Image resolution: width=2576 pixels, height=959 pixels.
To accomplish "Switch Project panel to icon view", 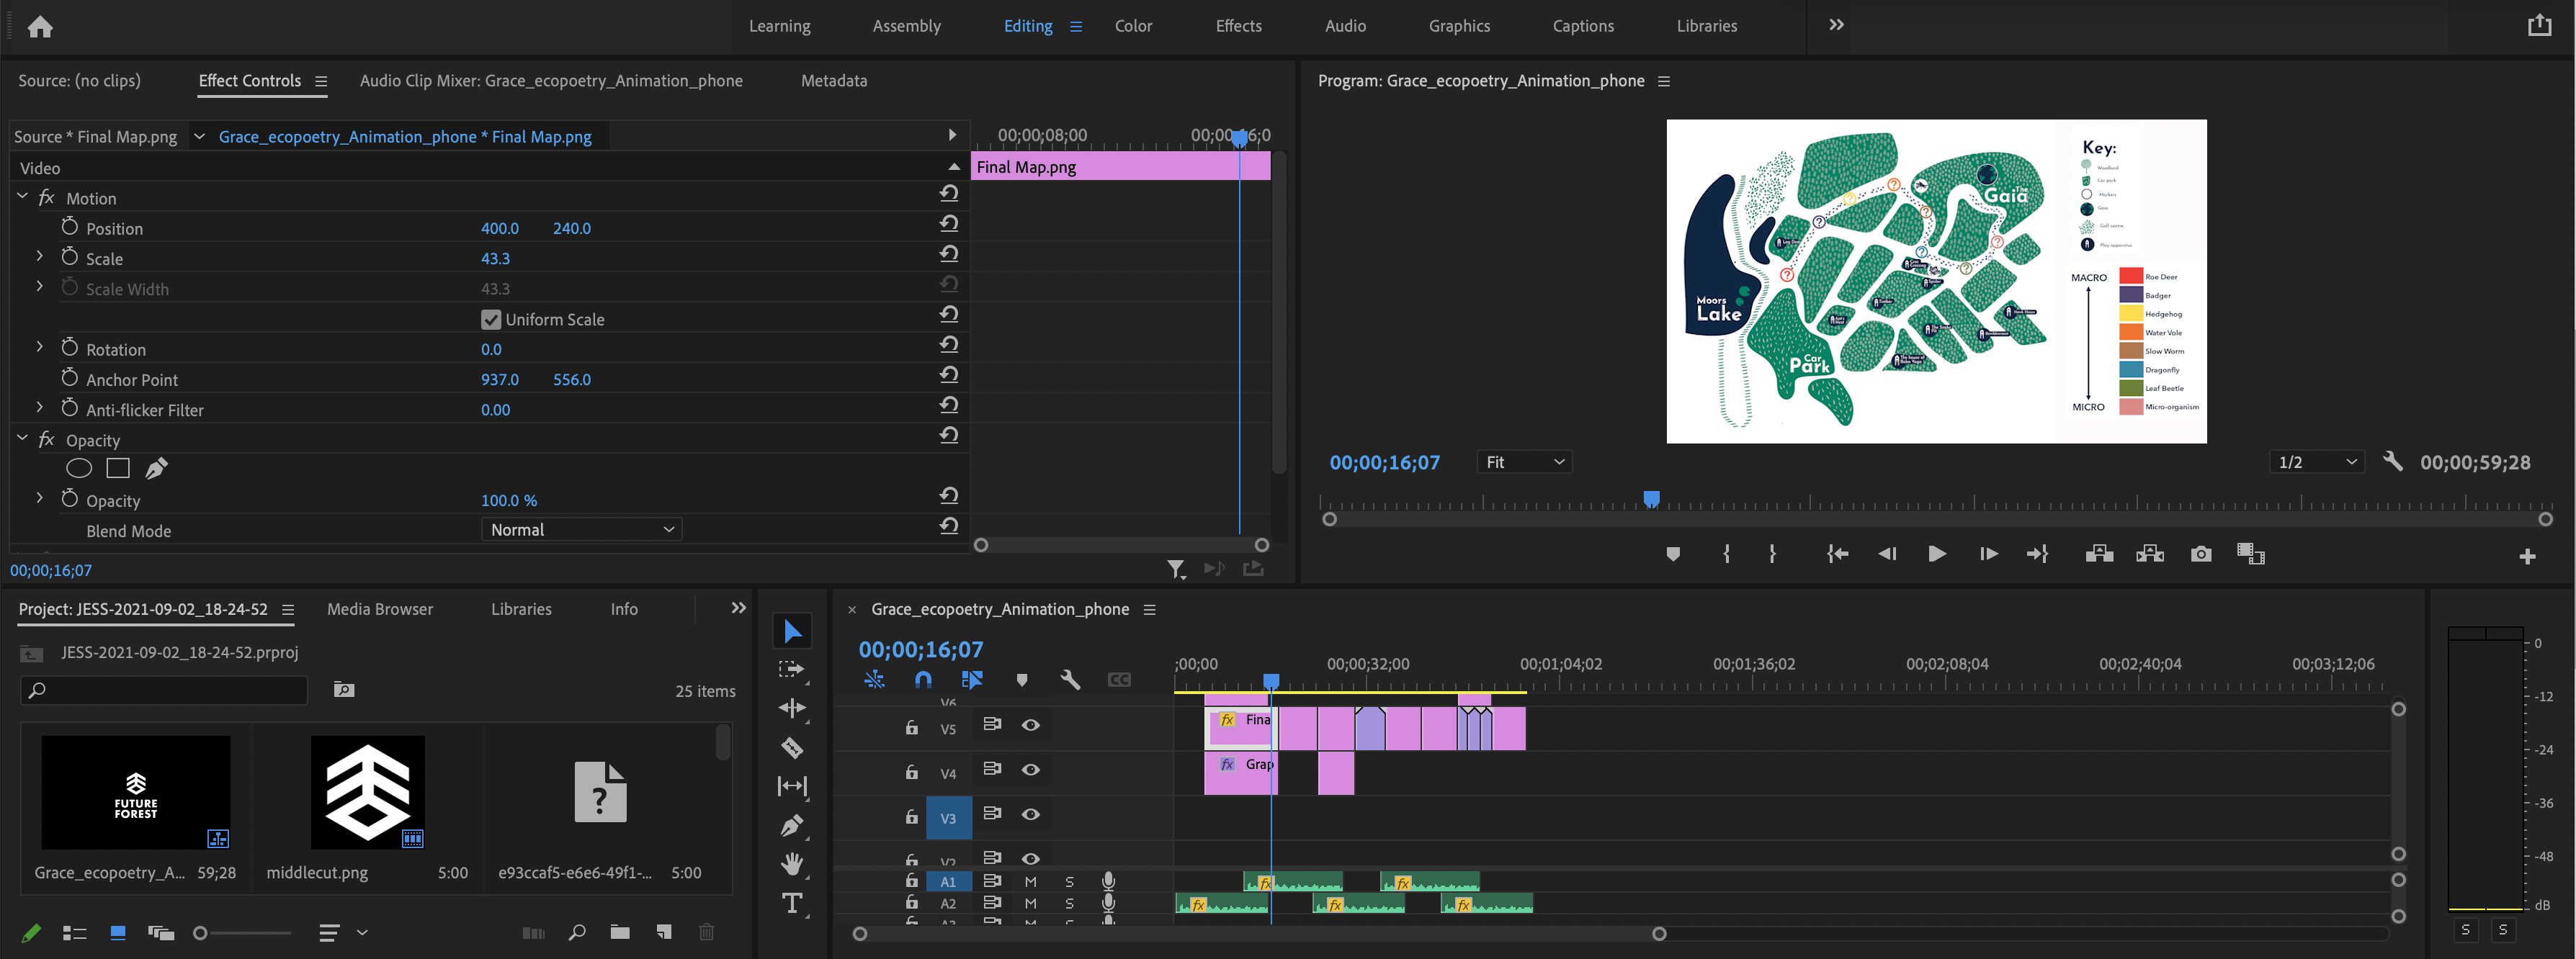I will point(117,933).
